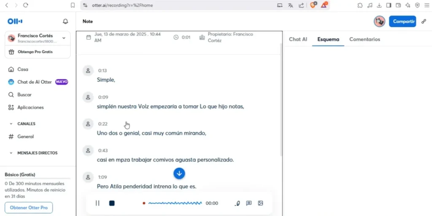Switch to the Chat AI tab
Screen dimensions: 432x216
pyautogui.click(x=298, y=39)
